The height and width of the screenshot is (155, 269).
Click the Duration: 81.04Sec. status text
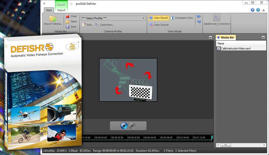click(148, 151)
